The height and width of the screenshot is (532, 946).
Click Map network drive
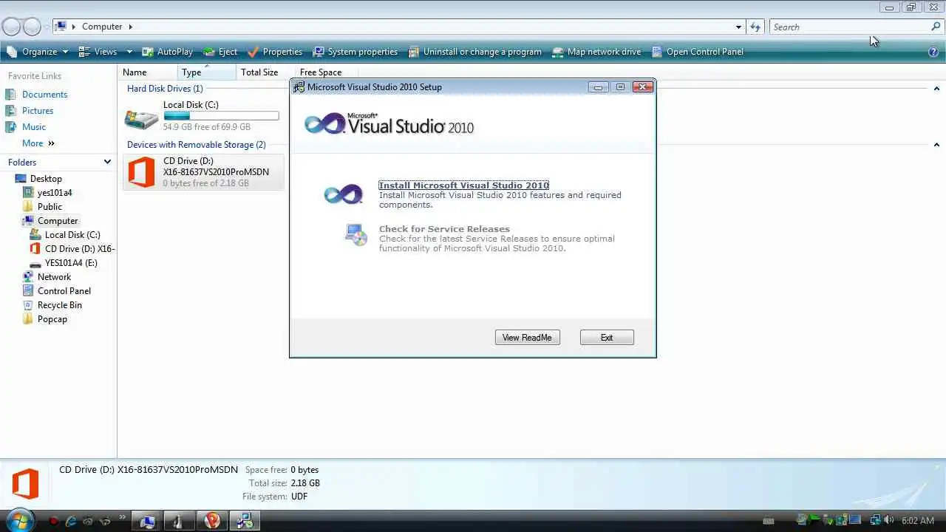coord(596,52)
